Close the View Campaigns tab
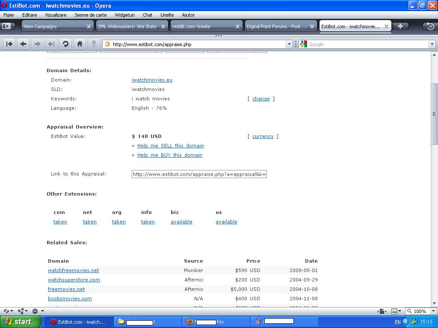This screenshot has width=438, height=328. tap(89, 26)
